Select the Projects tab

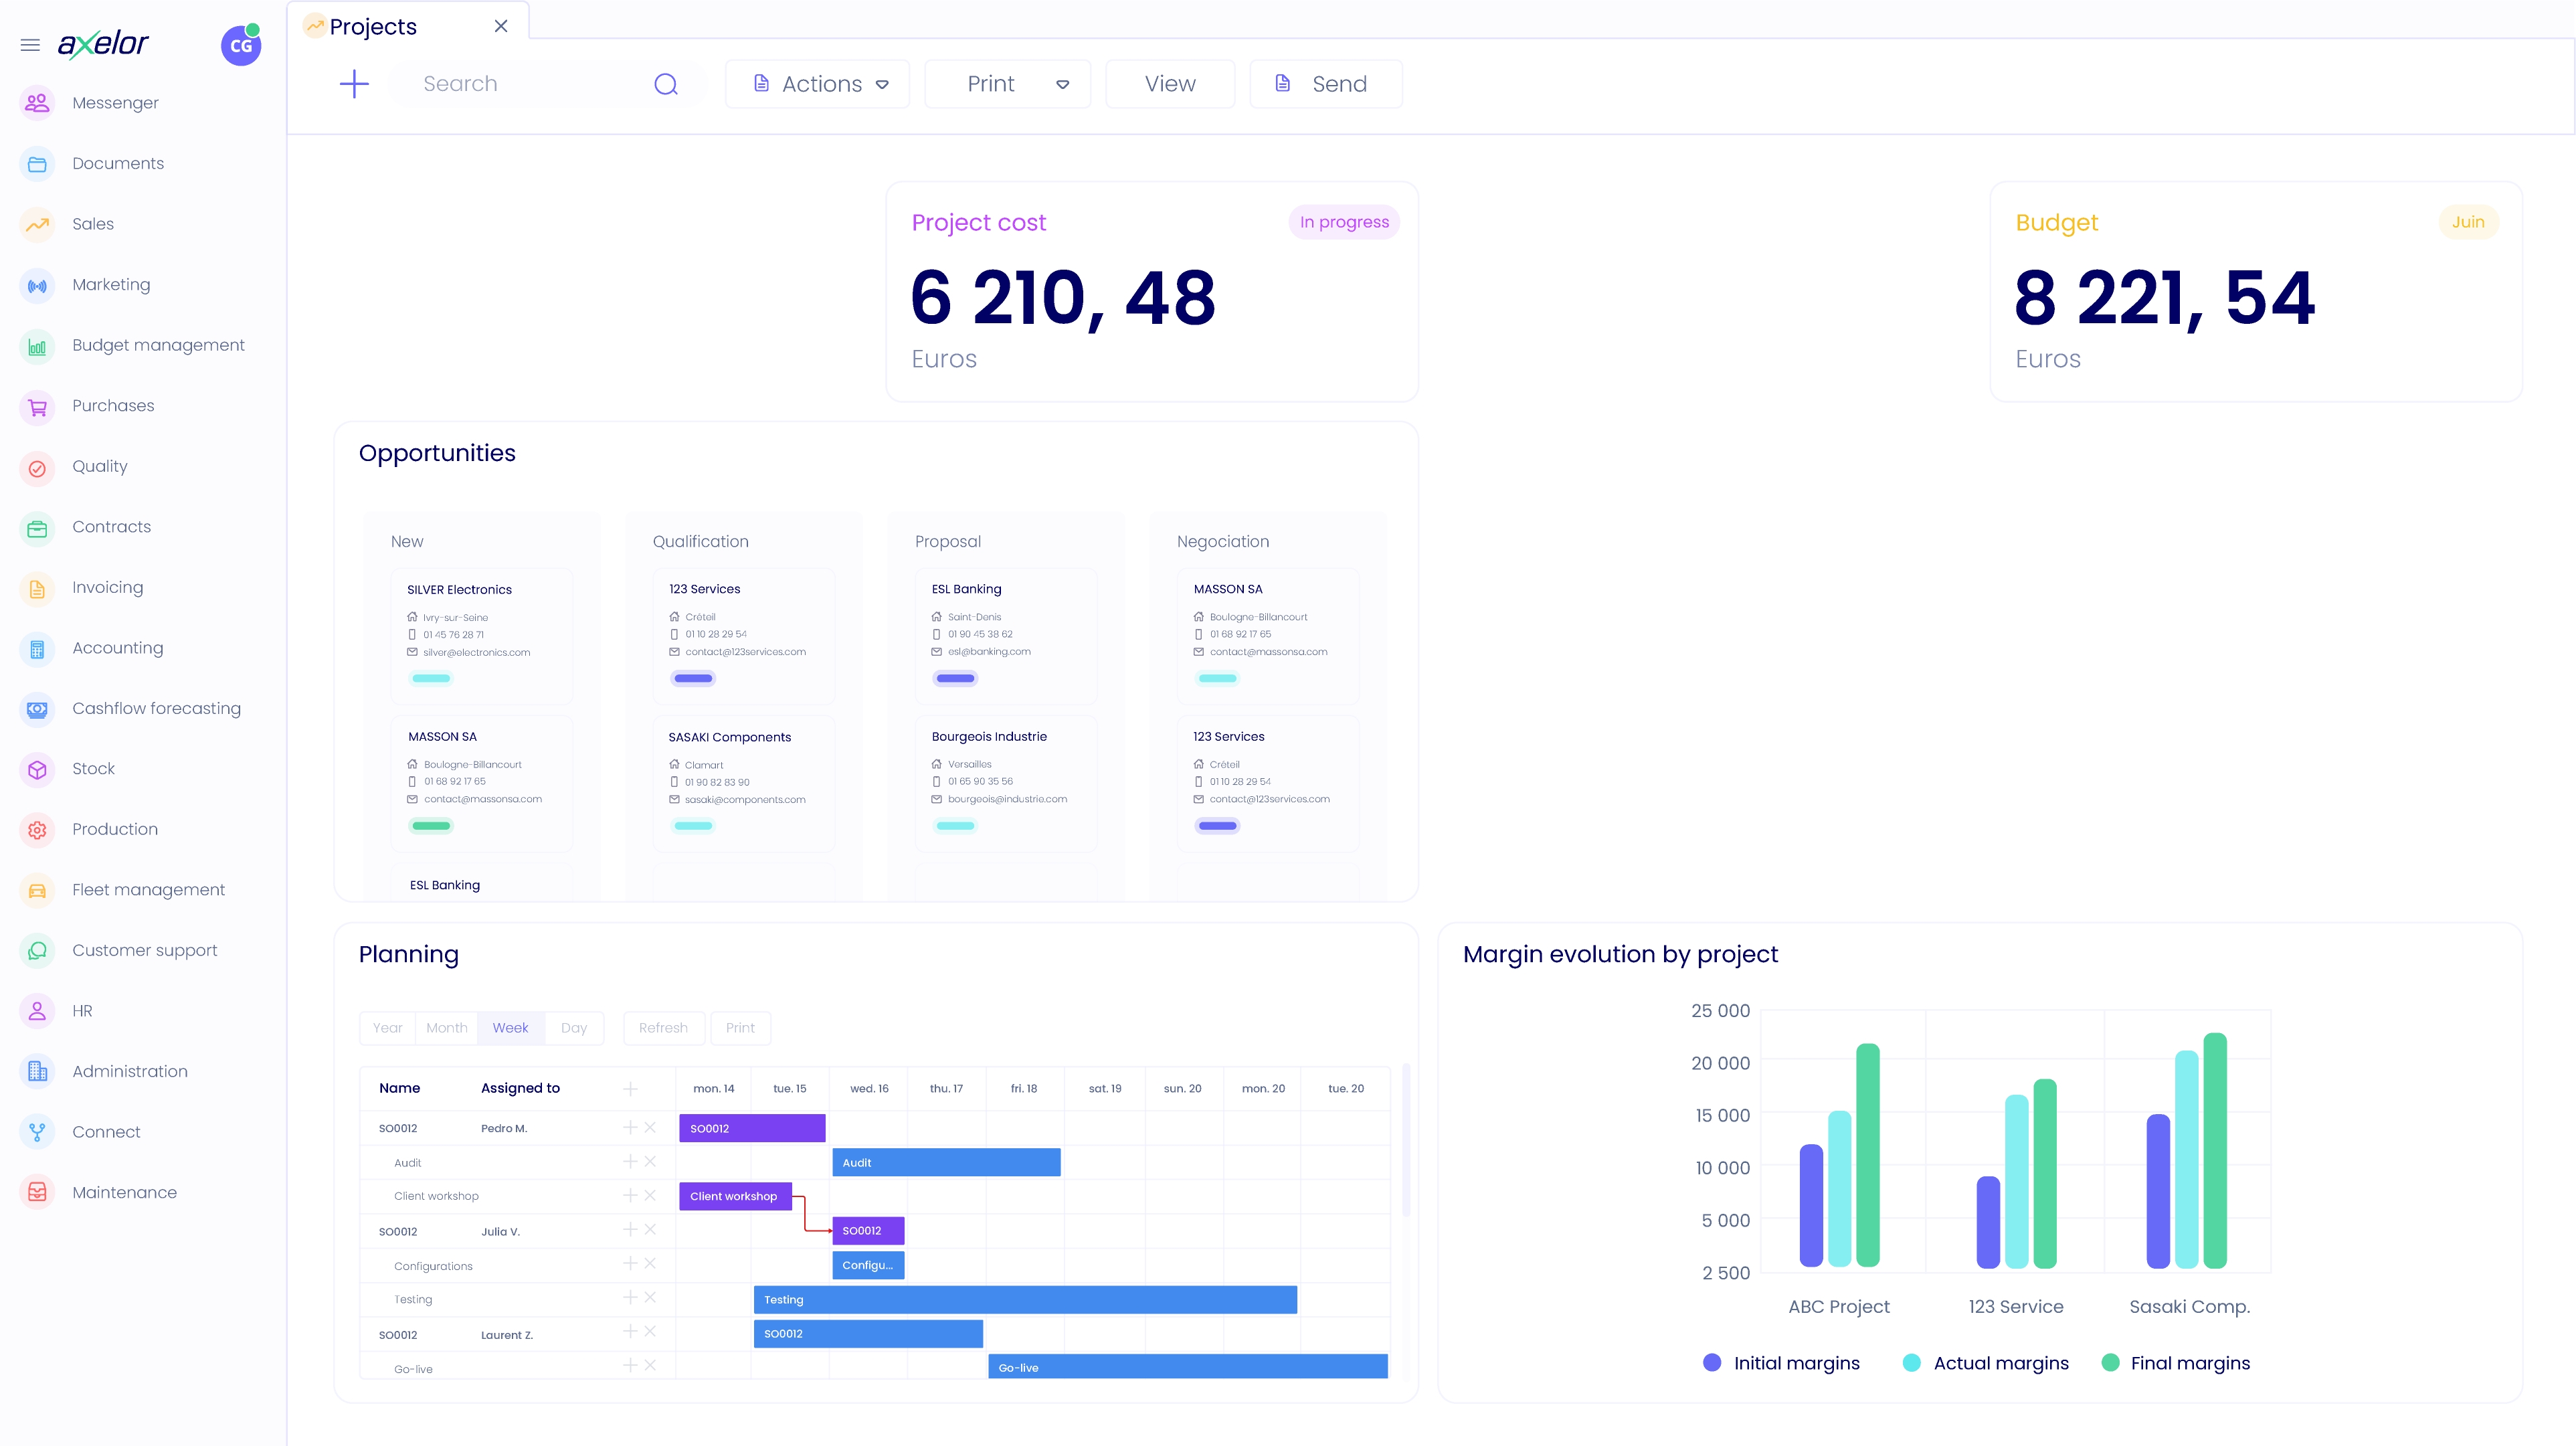(373, 27)
